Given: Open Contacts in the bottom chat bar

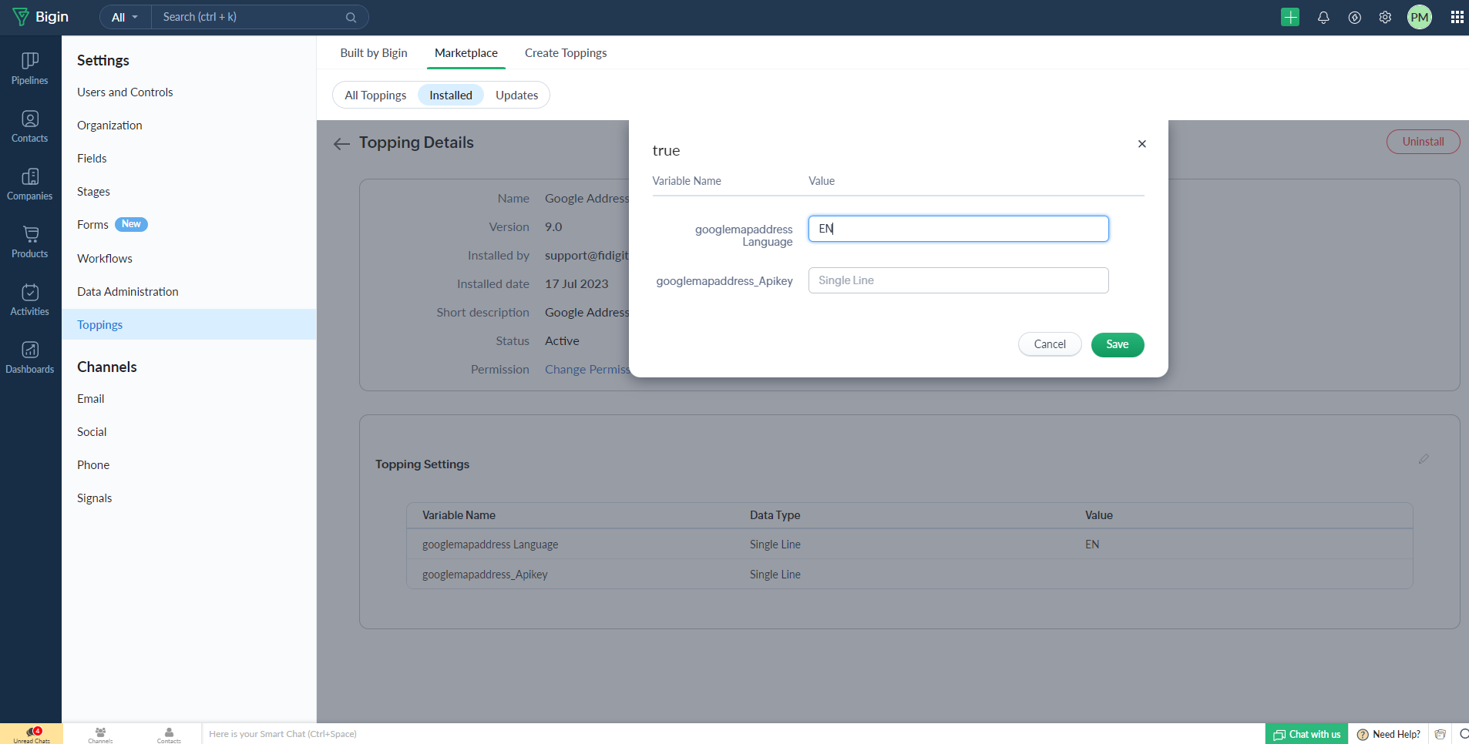Looking at the screenshot, I should (x=169, y=734).
